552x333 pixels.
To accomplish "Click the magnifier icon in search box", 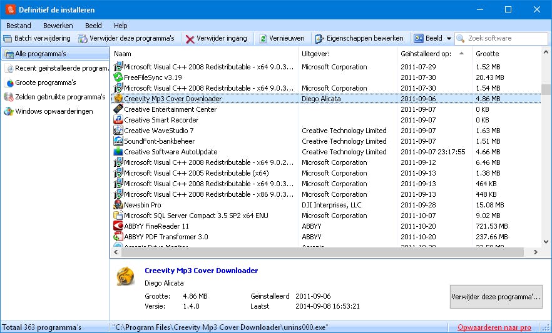I will (461, 38).
